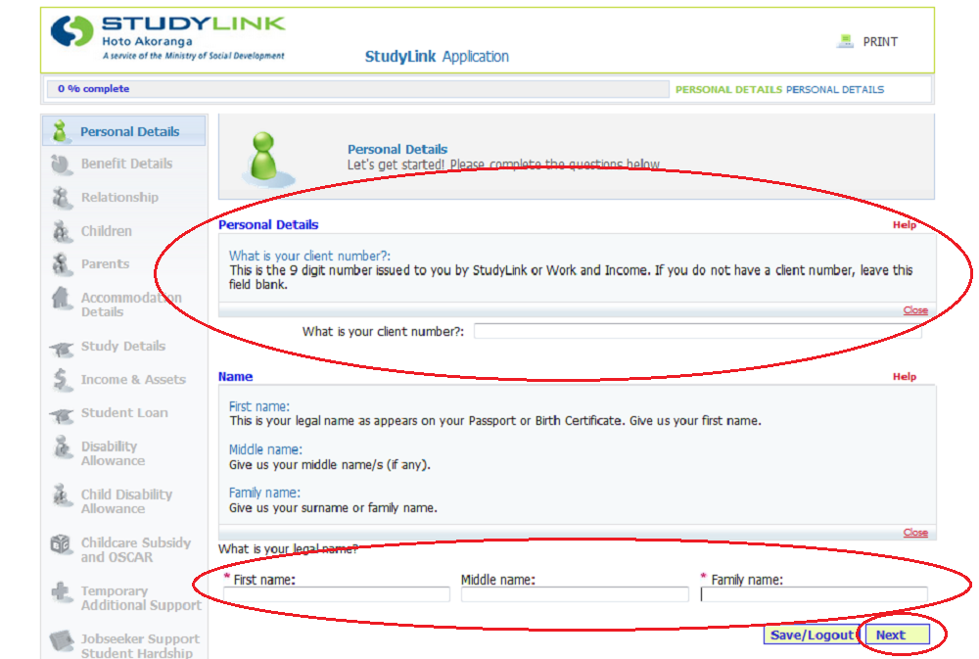Click the Benefit Details sidebar icon

point(62,165)
